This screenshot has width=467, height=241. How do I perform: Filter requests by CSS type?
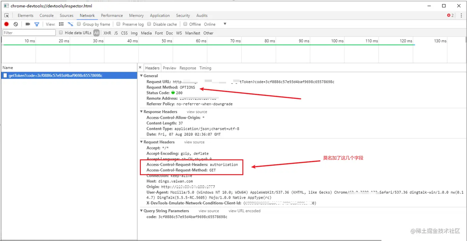[x=124, y=33]
